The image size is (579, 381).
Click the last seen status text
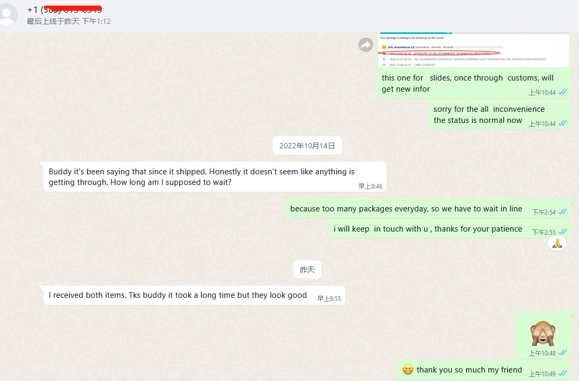[x=69, y=21]
